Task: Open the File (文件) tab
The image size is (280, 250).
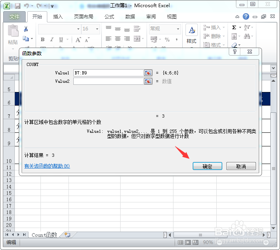Action: pyautogui.click(x=14, y=17)
